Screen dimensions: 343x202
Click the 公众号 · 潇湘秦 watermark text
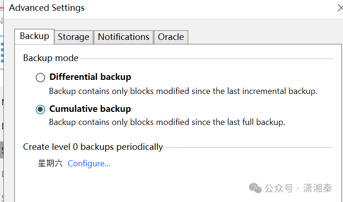[x=298, y=188]
